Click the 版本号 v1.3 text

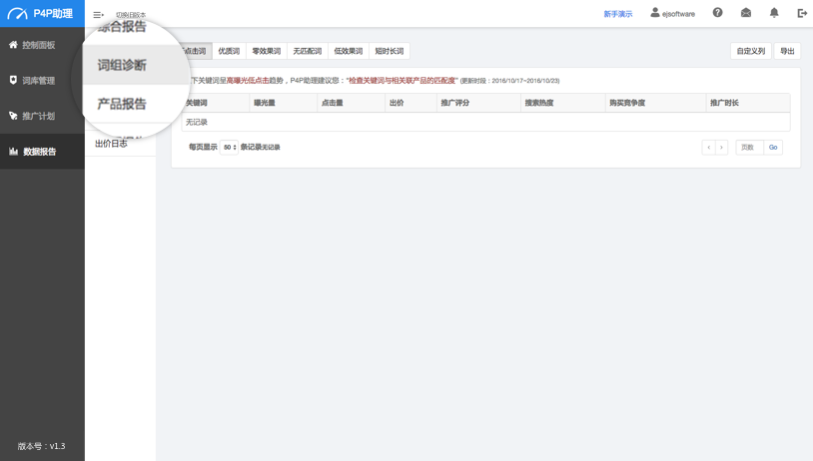coord(42,446)
